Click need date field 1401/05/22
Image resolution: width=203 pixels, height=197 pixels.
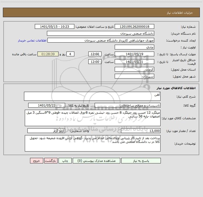[47, 105]
